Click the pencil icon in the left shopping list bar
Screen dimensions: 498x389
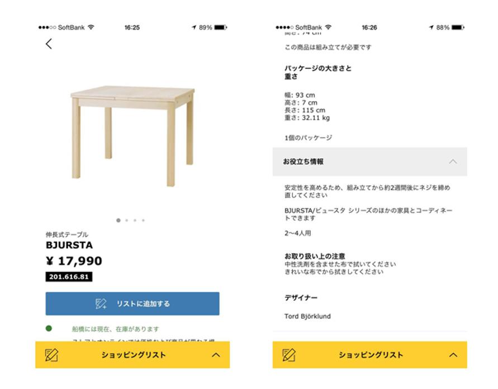(52, 355)
